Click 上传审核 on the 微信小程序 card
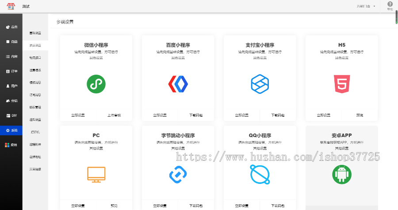 pos(114,115)
